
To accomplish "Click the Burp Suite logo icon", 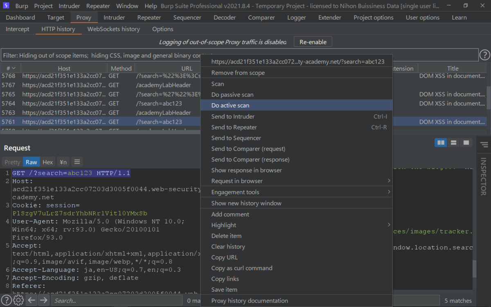I will point(6,6).
